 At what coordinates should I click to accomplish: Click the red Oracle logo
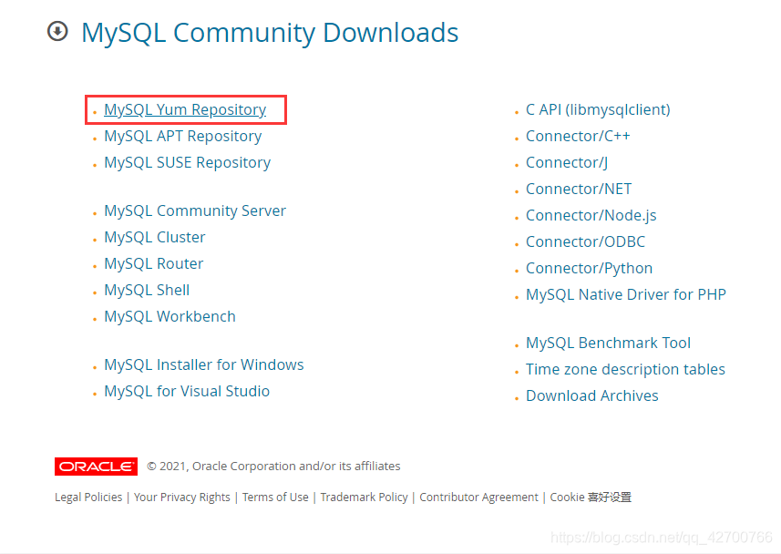(96, 467)
